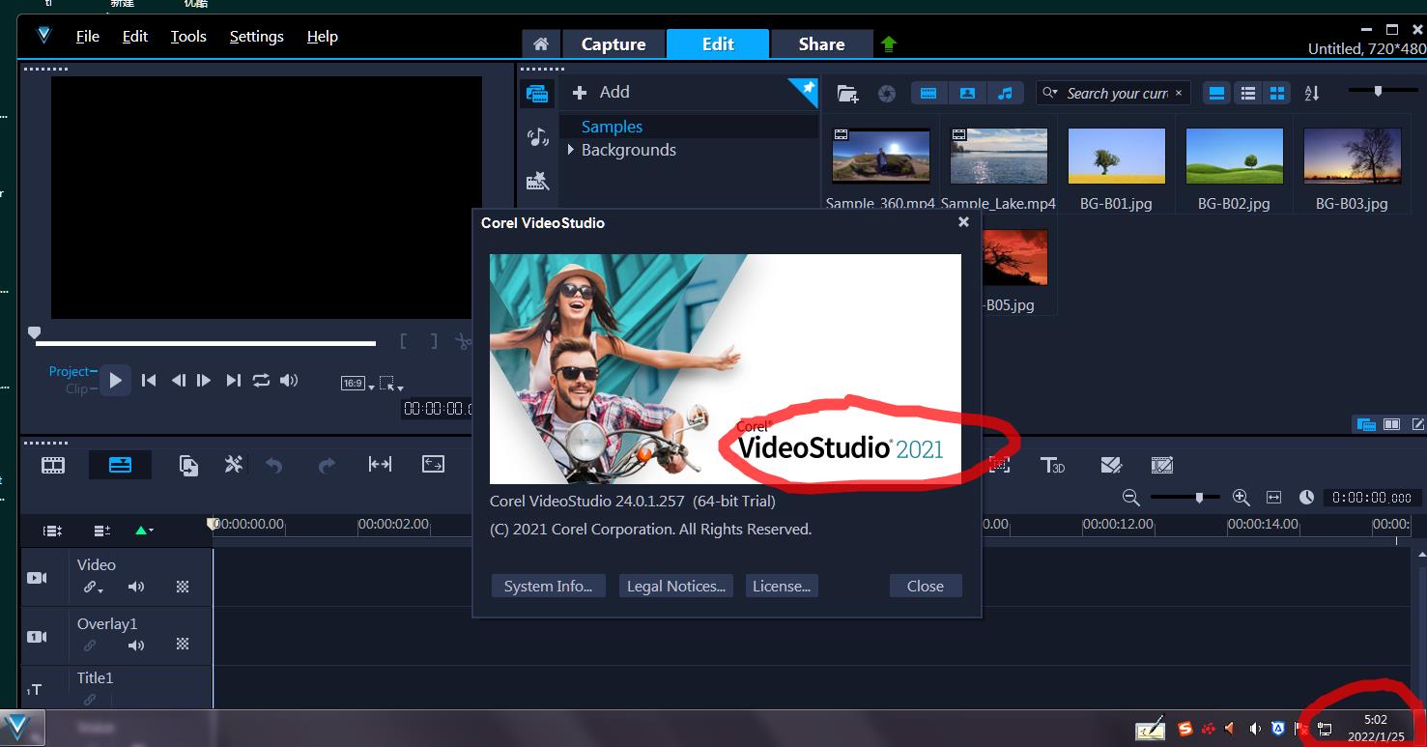Image resolution: width=1427 pixels, height=747 pixels.
Task: Switch to Storyboard View in timeline toolbar
Action: [53, 465]
